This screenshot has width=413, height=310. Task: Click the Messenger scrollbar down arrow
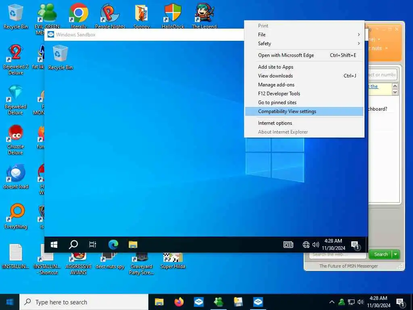tap(395, 92)
